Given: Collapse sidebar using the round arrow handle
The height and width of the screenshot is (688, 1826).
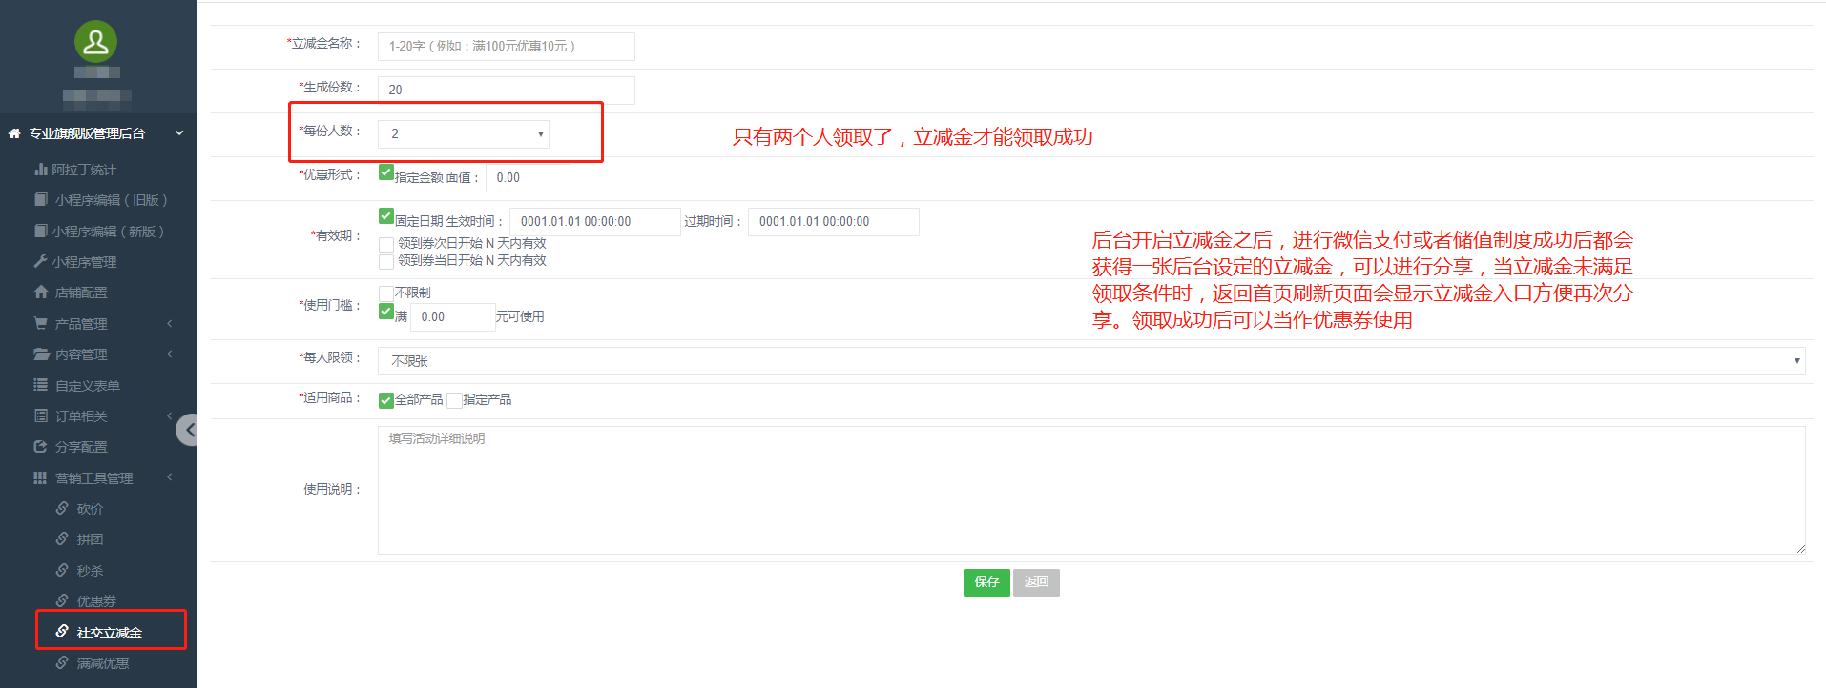Looking at the screenshot, I should pos(188,430).
